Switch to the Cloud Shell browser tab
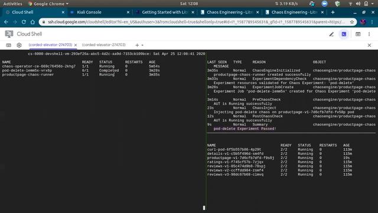 point(34,12)
